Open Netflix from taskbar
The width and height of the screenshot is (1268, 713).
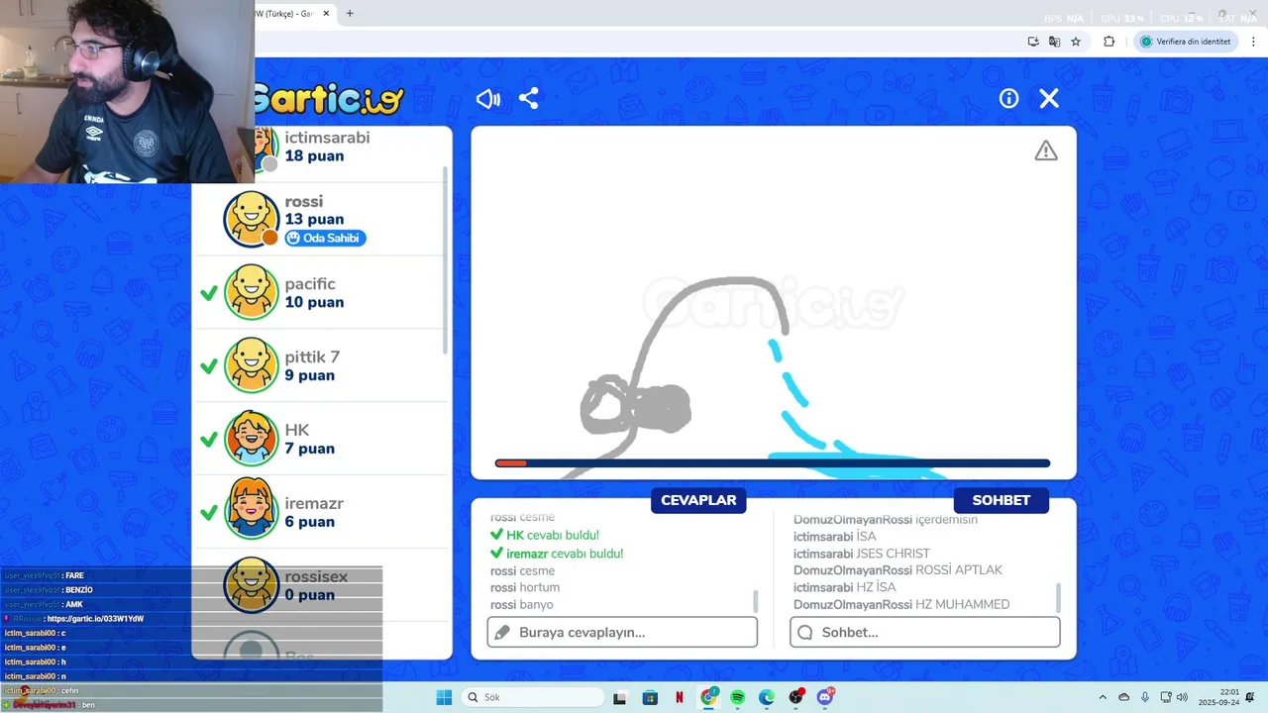tap(679, 697)
